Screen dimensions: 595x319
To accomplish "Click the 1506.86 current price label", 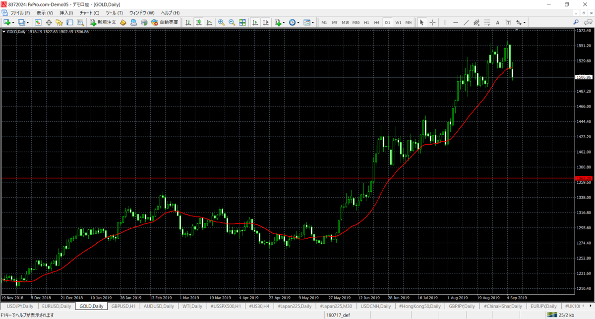I will 583,77.
